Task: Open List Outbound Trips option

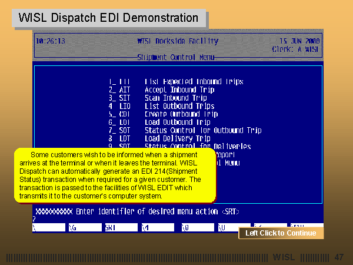Action: (179, 106)
